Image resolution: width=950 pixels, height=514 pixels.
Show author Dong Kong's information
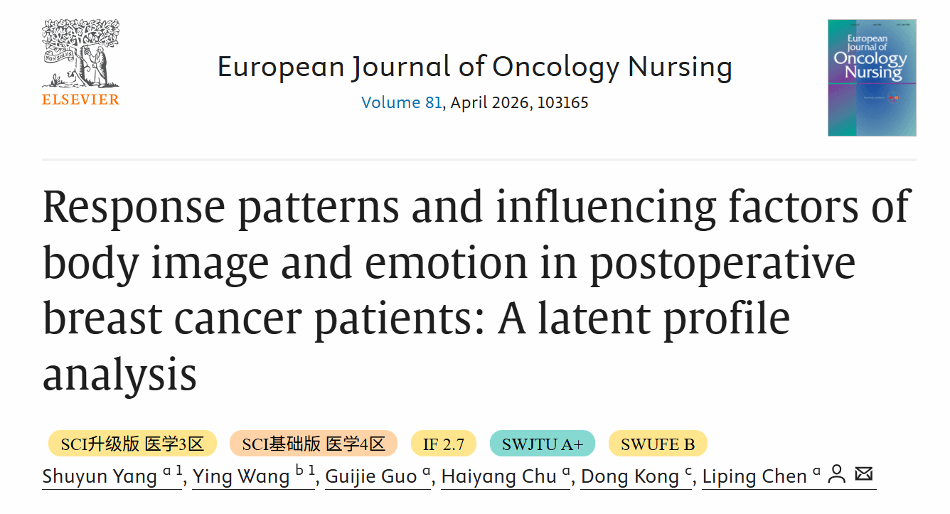(x=629, y=476)
